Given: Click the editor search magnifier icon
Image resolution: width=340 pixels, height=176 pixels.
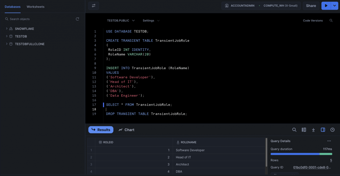Looking at the screenshot, I should [331, 21].
